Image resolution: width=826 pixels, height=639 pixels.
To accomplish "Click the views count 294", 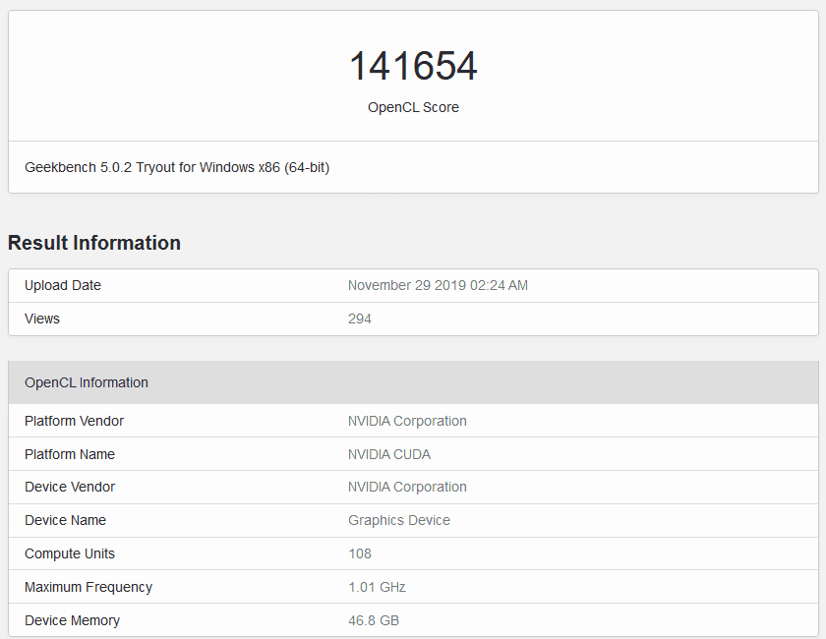I will click(x=360, y=319).
